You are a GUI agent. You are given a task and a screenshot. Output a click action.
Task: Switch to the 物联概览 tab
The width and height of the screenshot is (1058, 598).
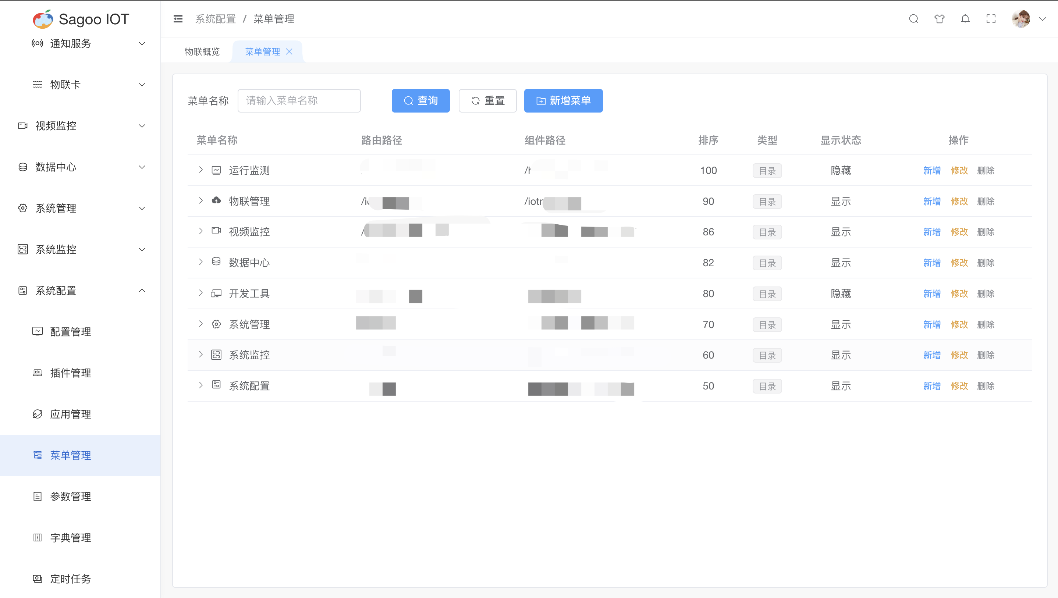click(x=202, y=52)
